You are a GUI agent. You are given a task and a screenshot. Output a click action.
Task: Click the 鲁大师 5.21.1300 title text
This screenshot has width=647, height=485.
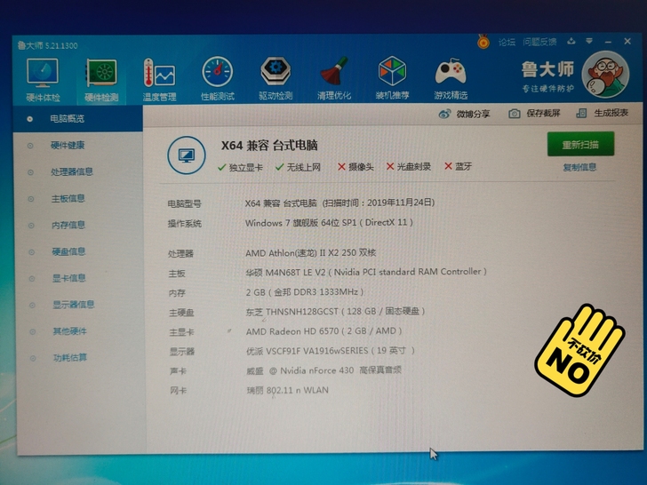point(47,45)
